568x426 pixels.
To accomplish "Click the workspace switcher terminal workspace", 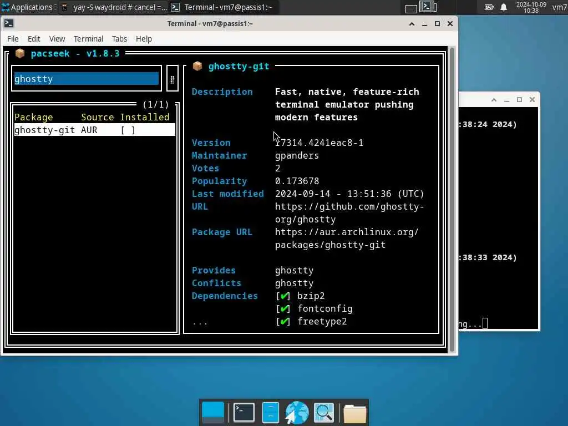I will [428, 7].
